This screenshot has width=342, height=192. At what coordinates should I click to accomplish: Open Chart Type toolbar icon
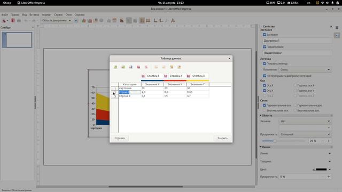[x=83, y=20]
